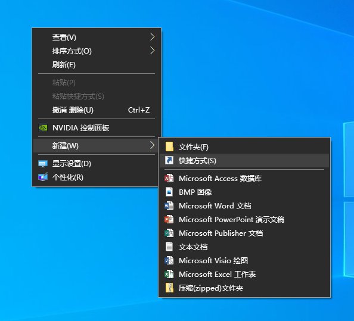Choose 刷新(E) to refresh the desktop
Screen dimensions: 354x321
(97, 65)
